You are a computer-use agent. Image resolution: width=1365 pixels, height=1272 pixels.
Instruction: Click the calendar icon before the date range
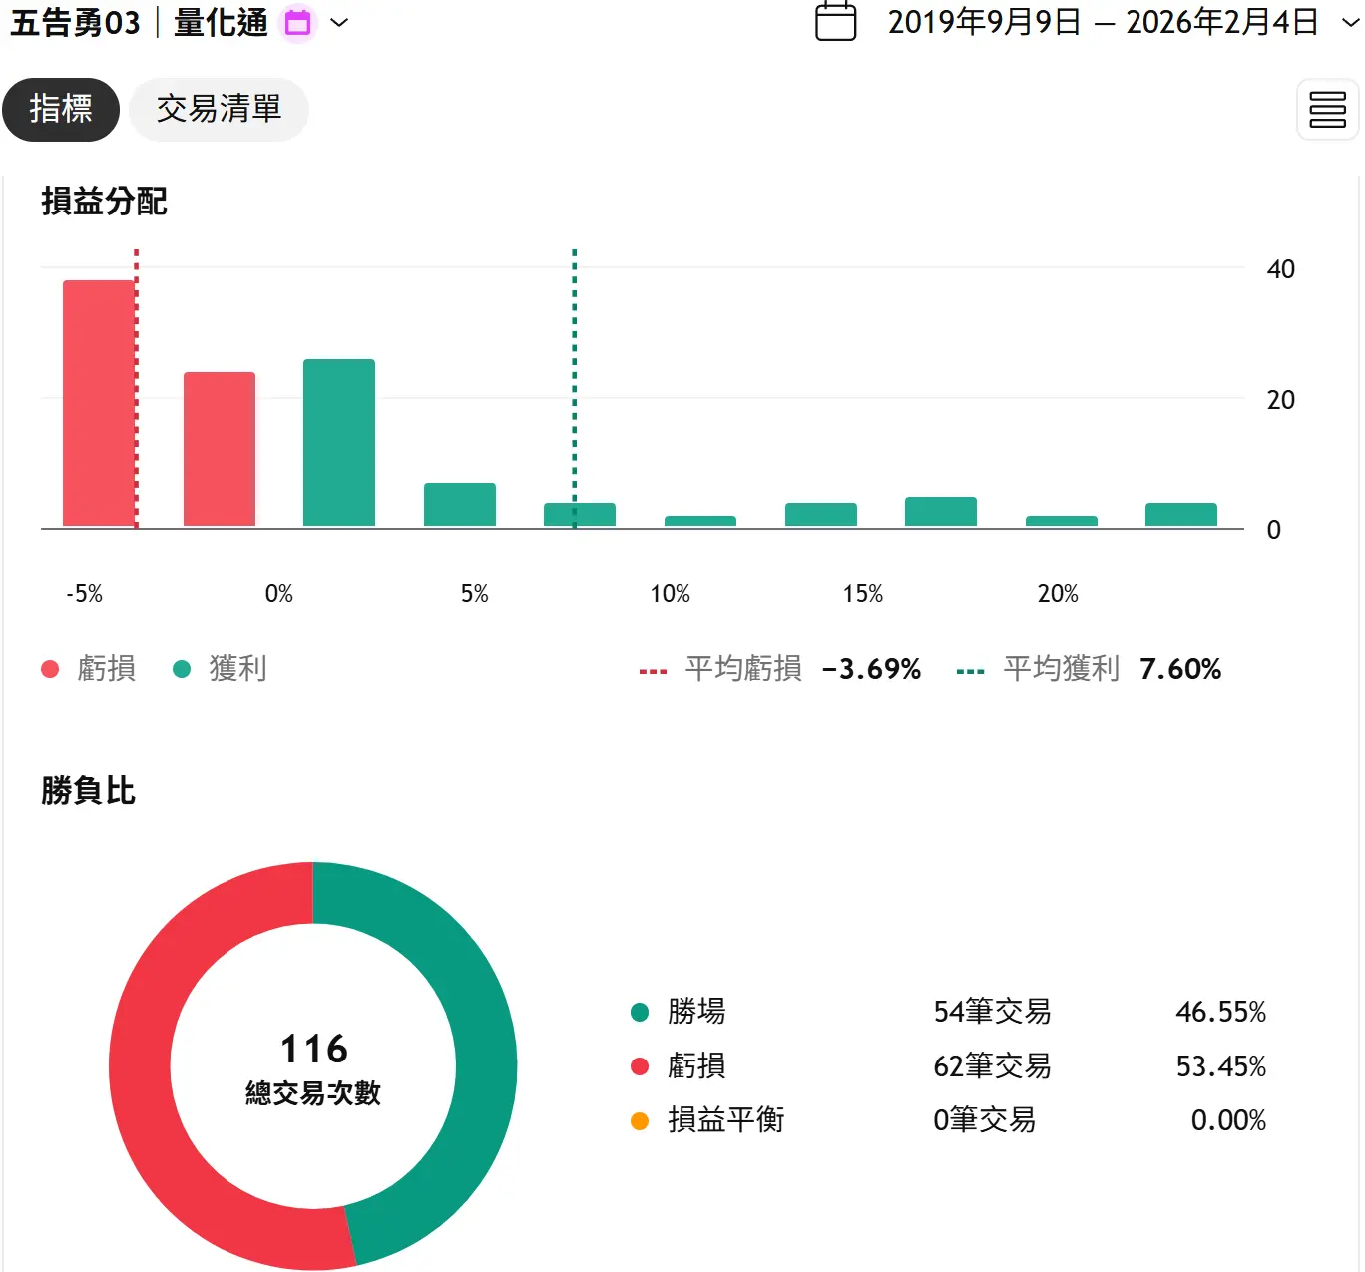pos(835,21)
